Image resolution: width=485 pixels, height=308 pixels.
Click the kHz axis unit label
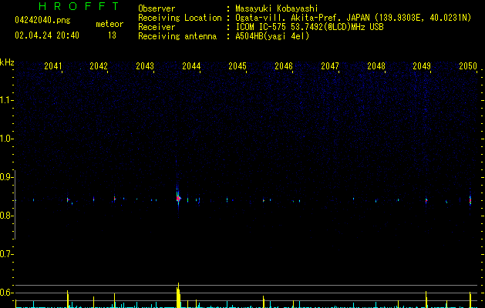[7, 62]
